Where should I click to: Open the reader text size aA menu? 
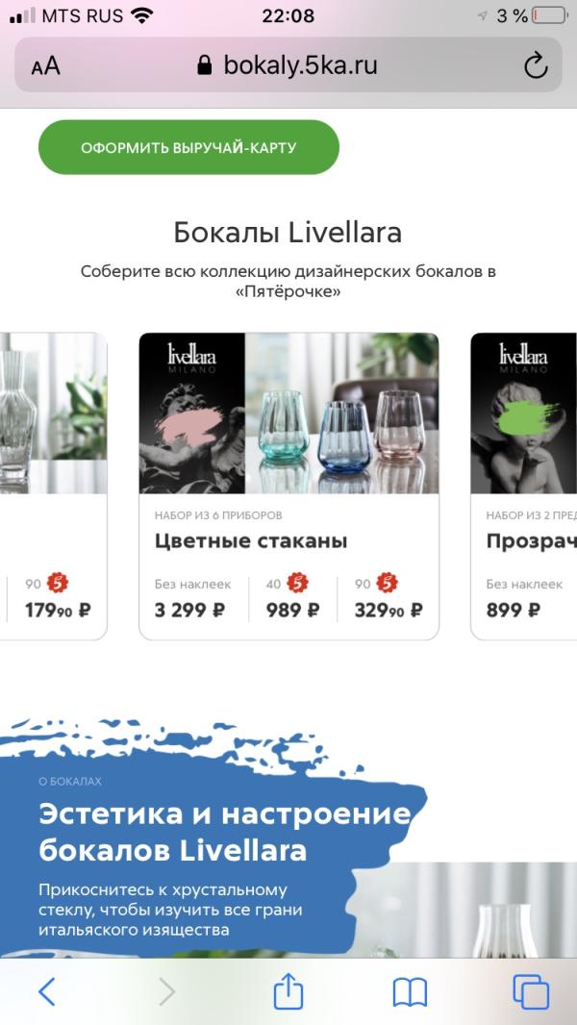coord(46,66)
